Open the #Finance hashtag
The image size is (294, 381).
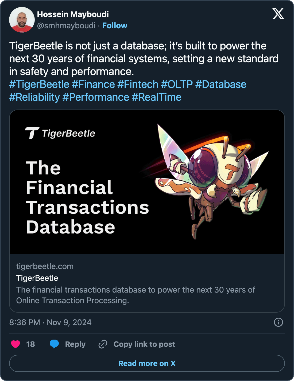(93, 84)
